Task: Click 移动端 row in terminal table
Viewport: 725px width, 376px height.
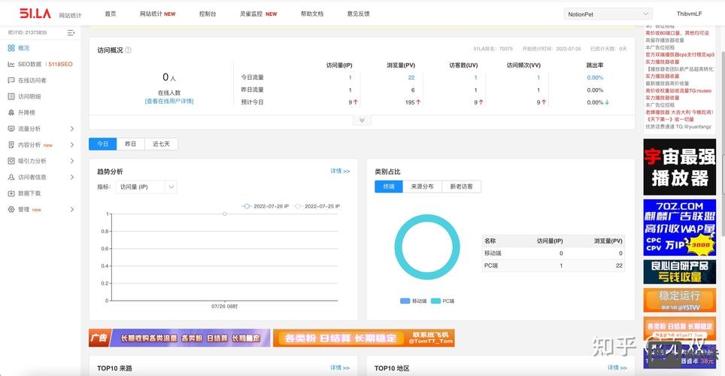Action: click(x=553, y=253)
